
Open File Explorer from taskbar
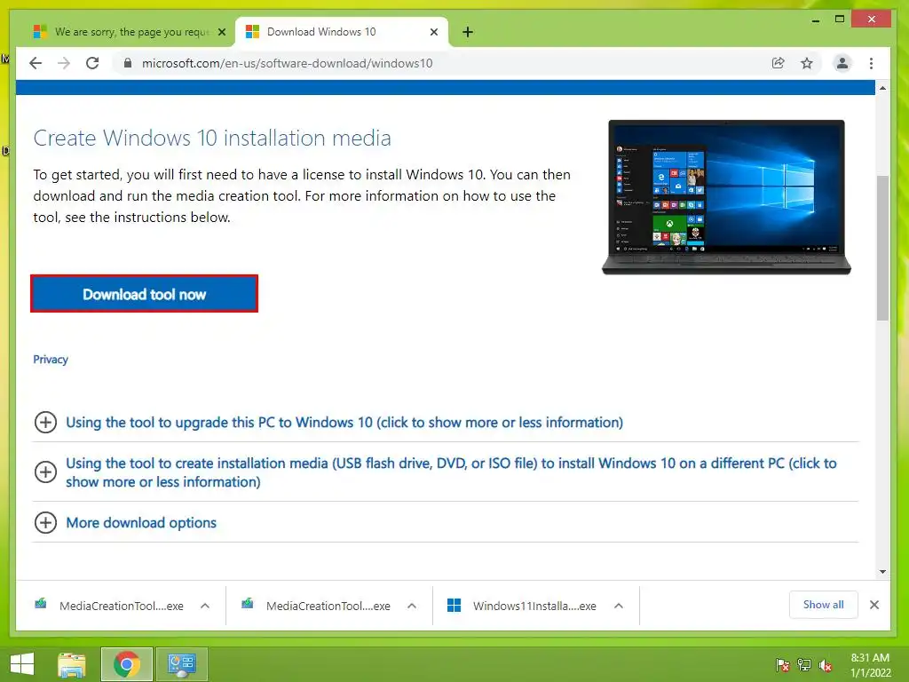click(72, 664)
